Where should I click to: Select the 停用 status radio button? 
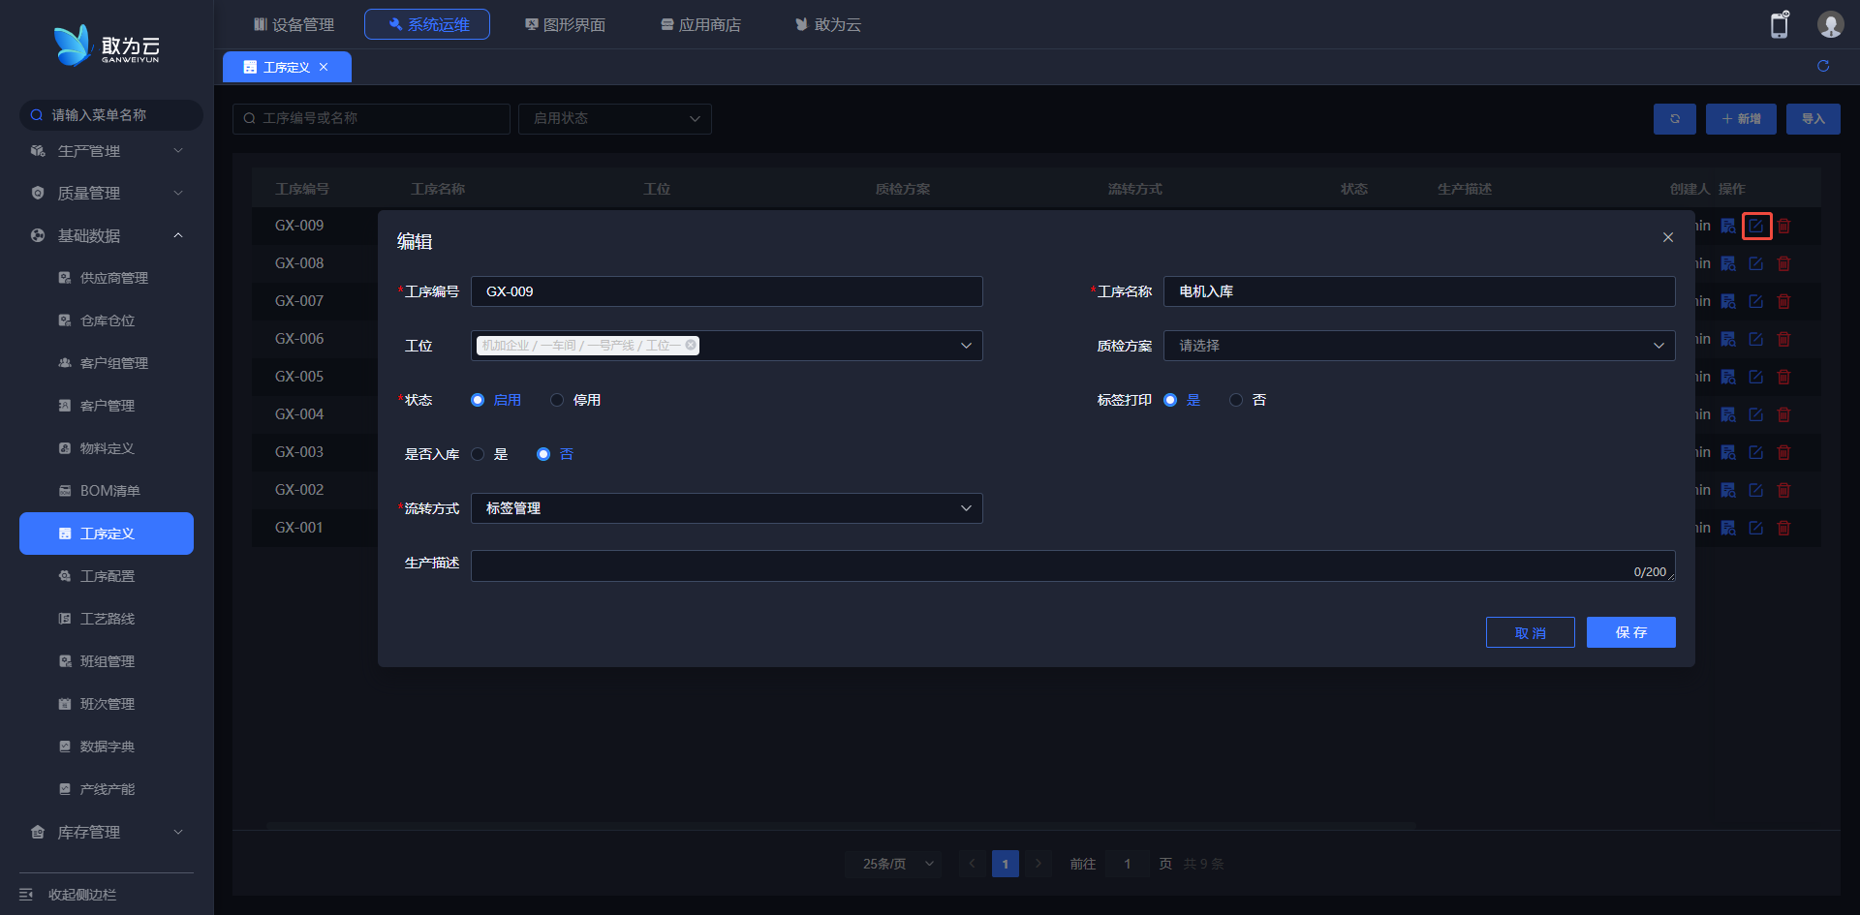(557, 400)
